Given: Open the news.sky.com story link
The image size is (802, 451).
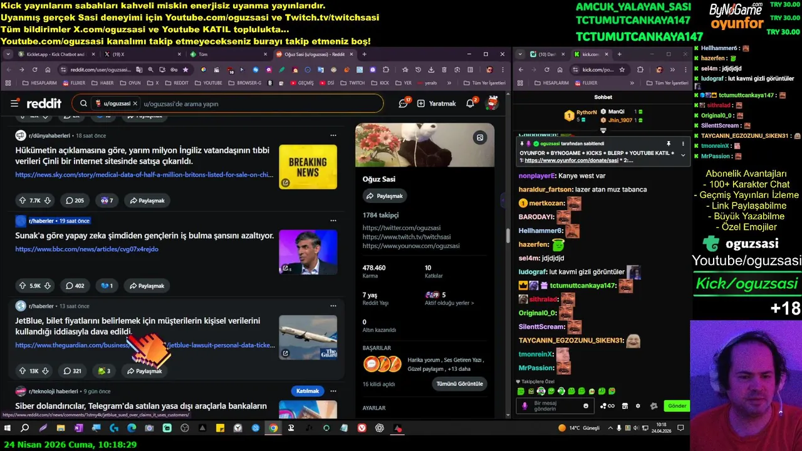Looking at the screenshot, I should pos(144,175).
